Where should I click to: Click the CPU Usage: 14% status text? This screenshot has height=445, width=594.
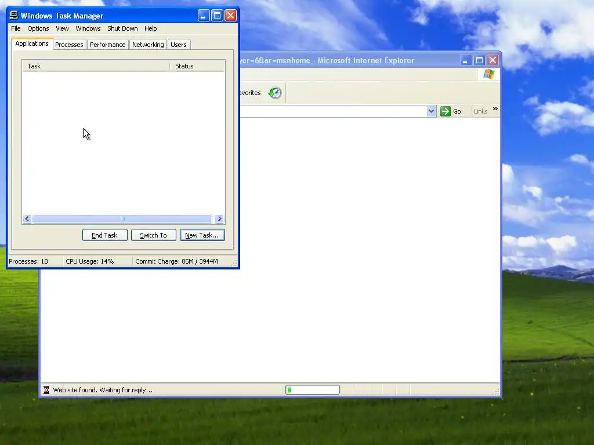(90, 261)
